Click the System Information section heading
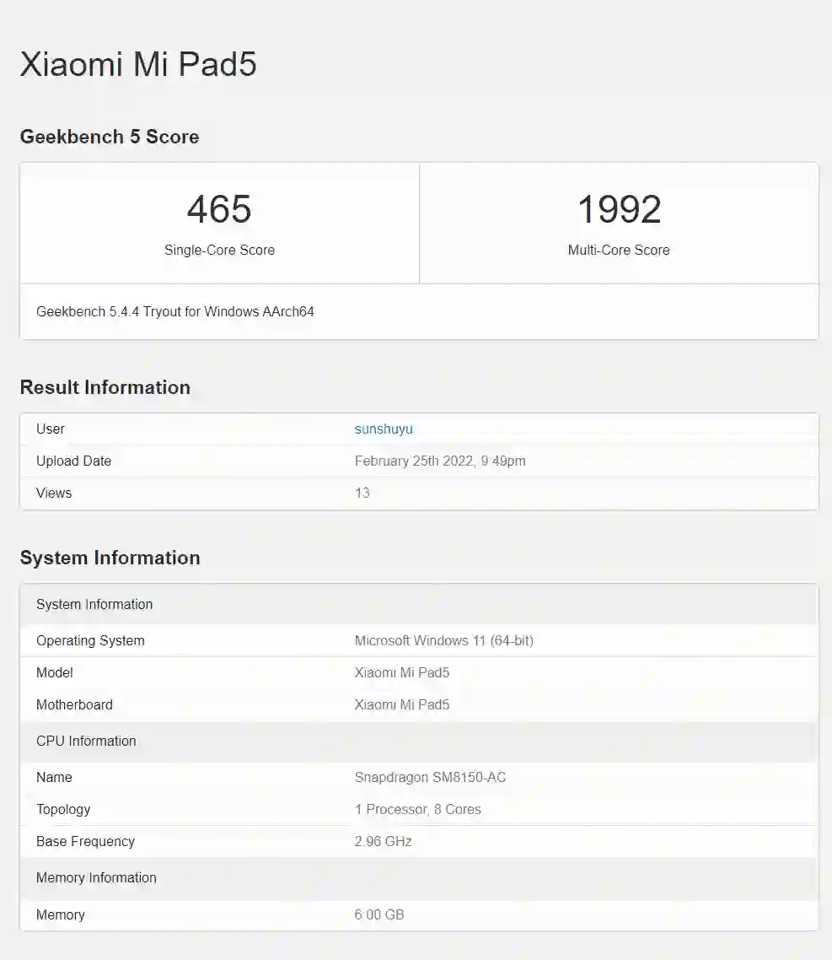 click(x=110, y=558)
